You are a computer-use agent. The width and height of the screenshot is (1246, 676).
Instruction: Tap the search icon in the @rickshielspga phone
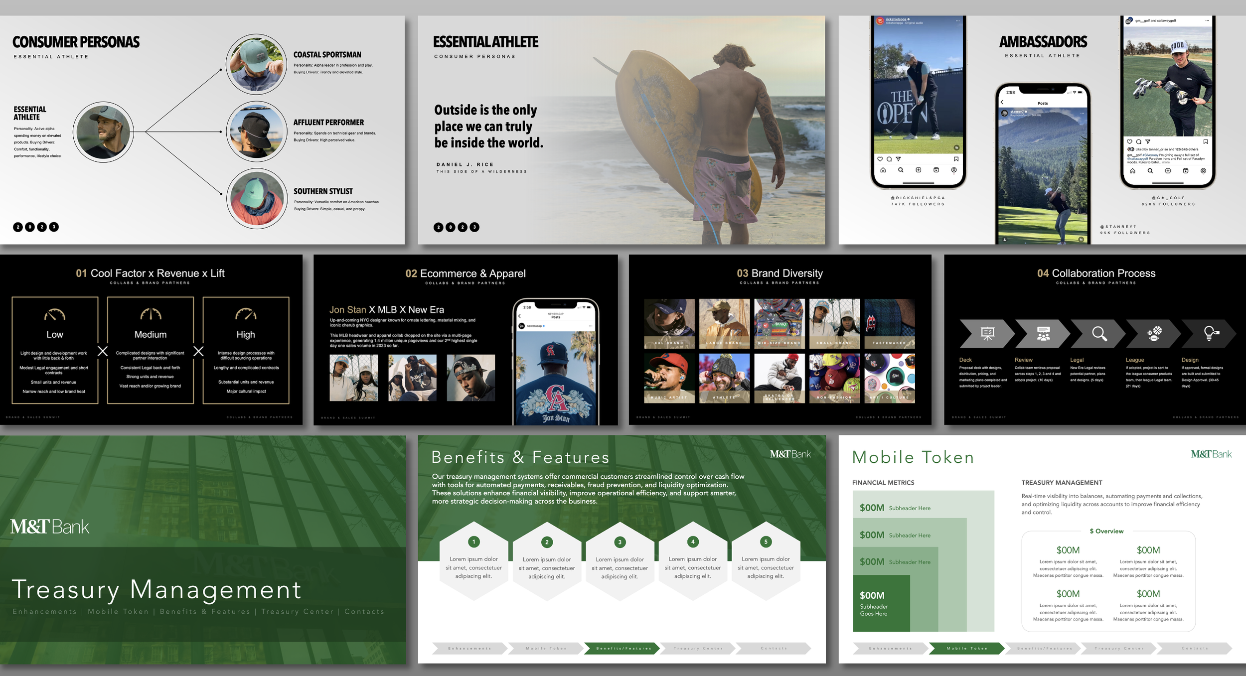pyautogui.click(x=901, y=170)
